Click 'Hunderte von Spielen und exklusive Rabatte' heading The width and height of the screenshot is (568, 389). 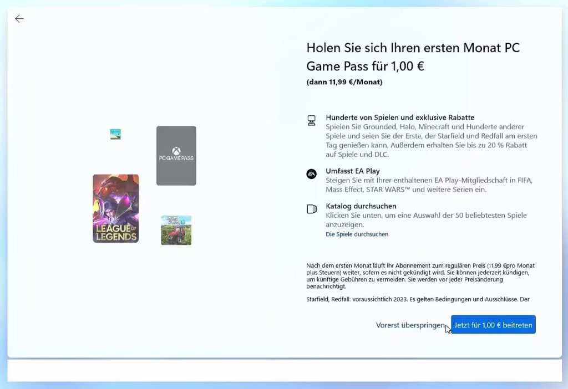(400, 117)
